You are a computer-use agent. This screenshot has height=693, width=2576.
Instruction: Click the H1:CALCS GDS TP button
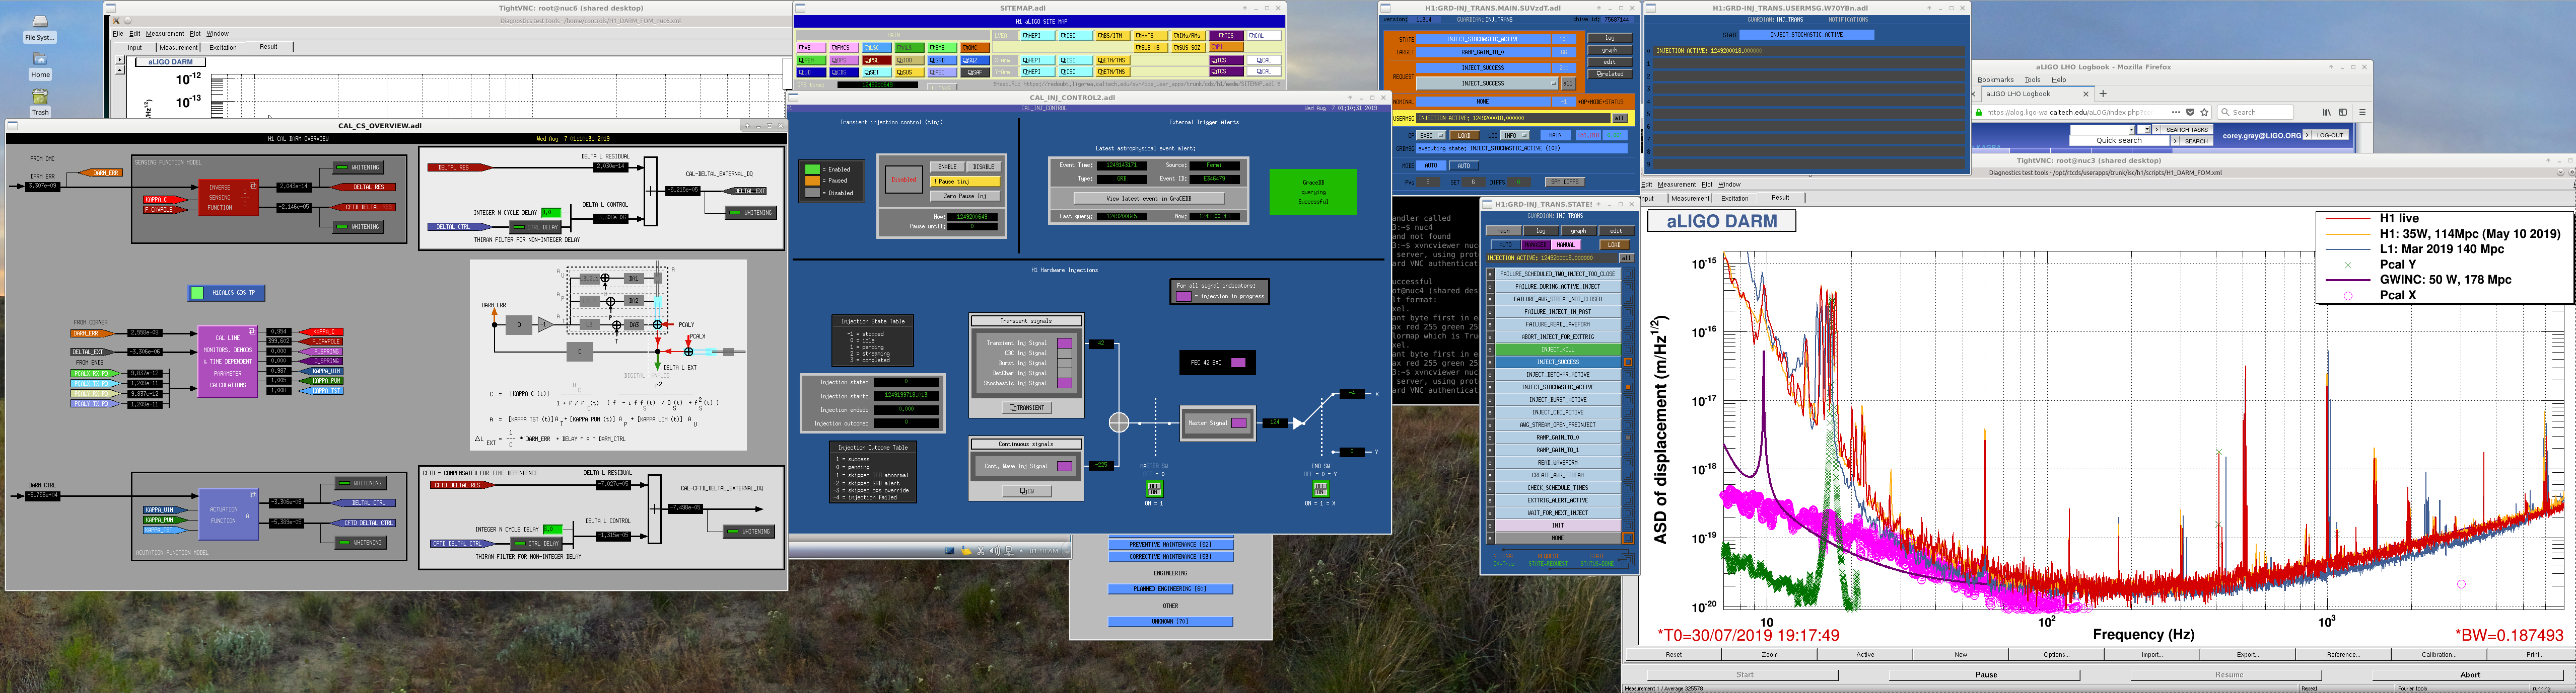pos(227,293)
